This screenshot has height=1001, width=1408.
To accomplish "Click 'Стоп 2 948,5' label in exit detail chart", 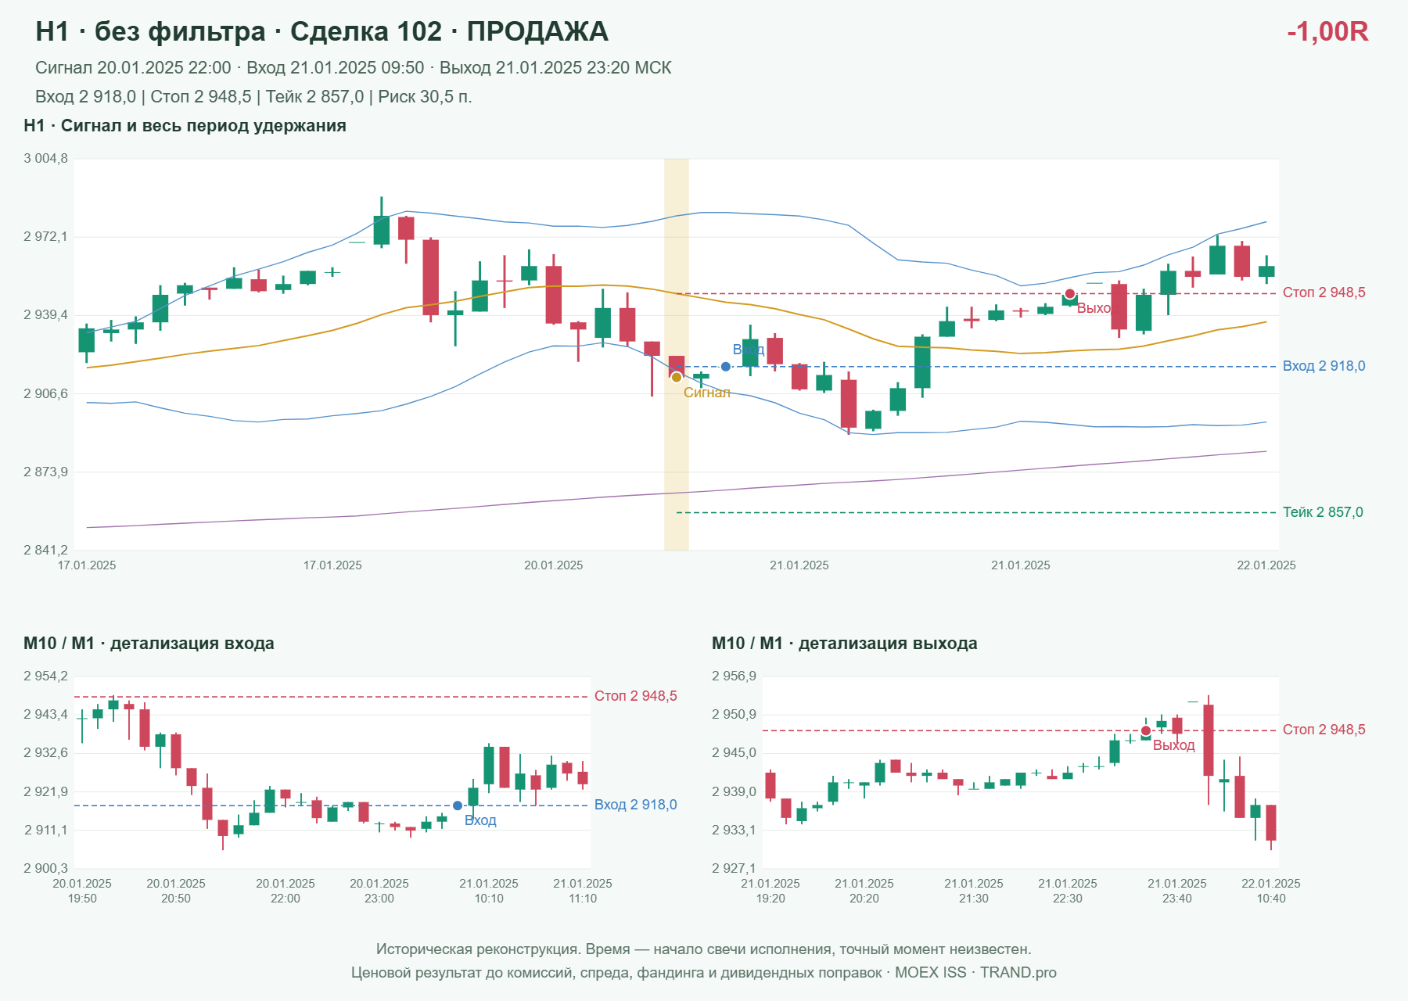I will tap(1324, 730).
